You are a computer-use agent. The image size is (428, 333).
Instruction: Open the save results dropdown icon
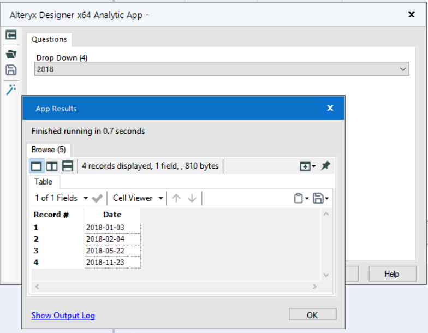320,198
